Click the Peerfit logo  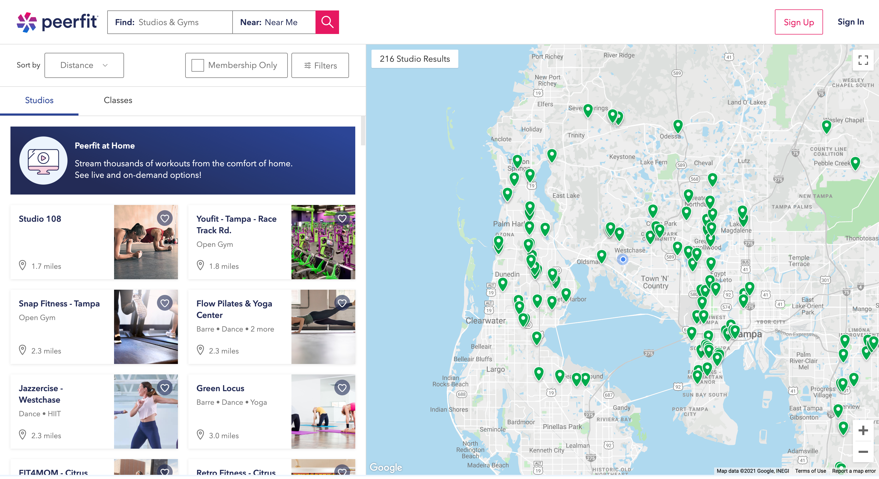click(57, 22)
